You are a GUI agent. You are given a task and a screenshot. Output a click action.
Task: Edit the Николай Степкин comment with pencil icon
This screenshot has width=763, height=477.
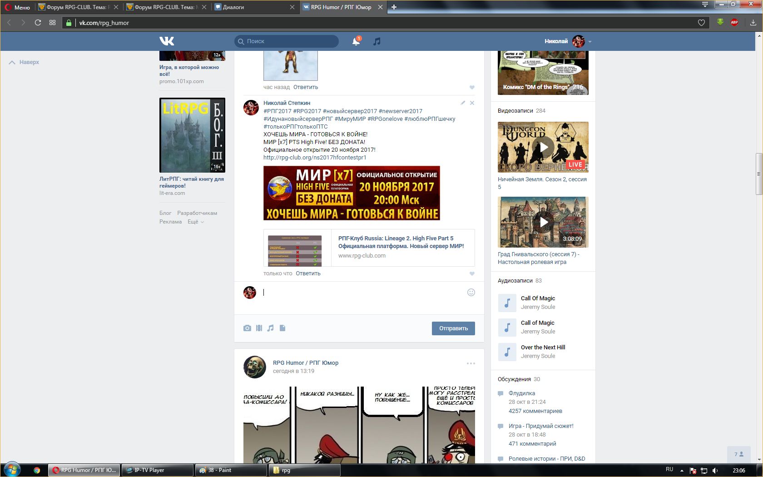pyautogui.click(x=463, y=103)
